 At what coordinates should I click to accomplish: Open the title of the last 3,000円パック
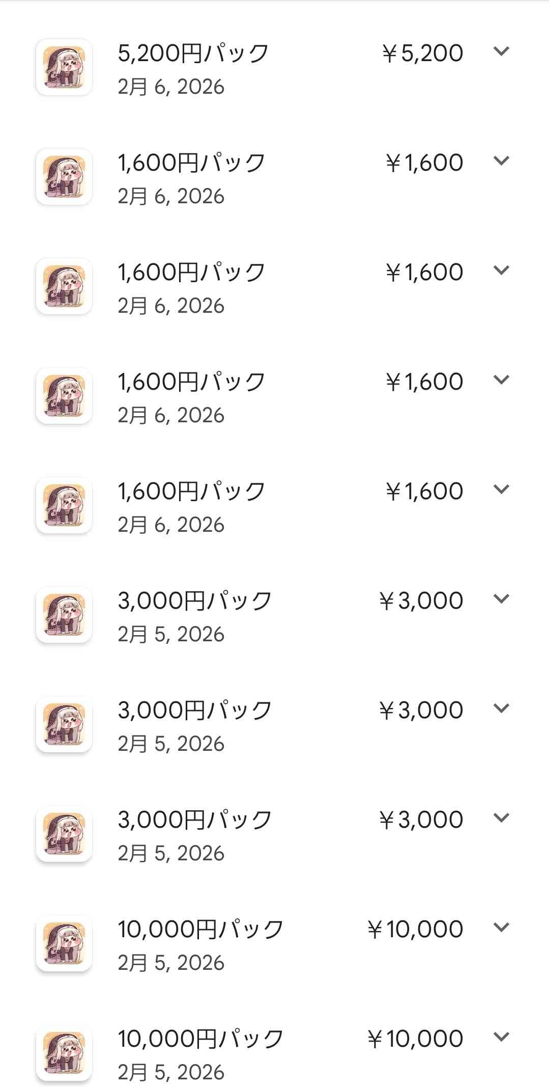(194, 820)
